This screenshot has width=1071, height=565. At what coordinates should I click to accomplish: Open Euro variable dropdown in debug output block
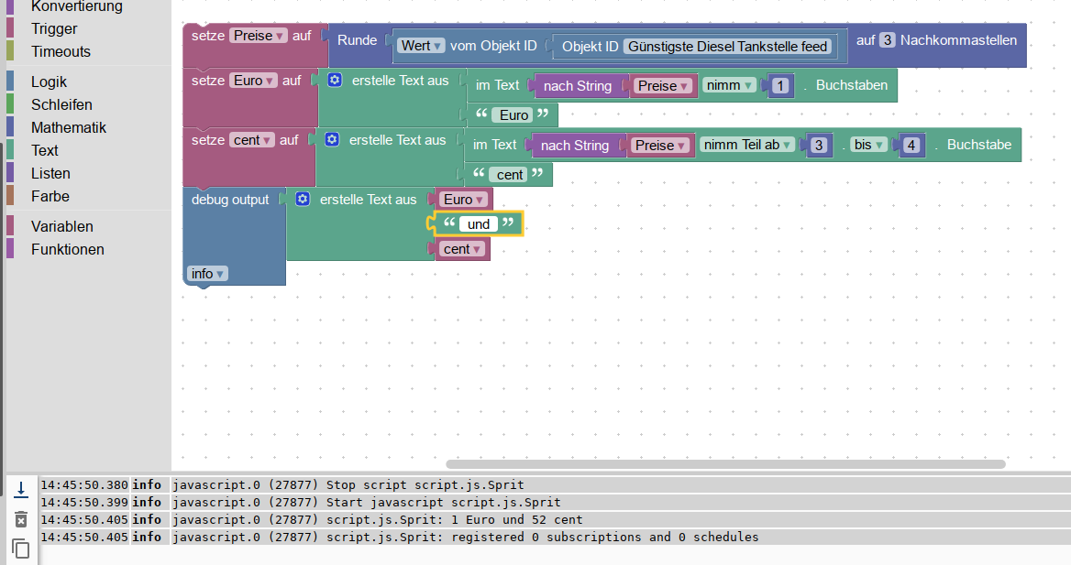click(x=464, y=200)
